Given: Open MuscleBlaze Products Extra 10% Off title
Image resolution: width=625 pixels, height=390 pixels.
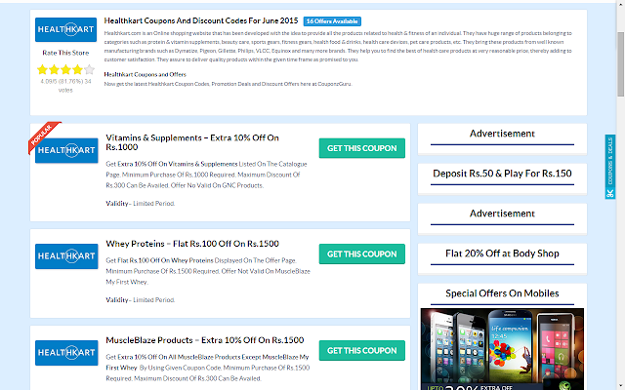Looking at the screenshot, I should [x=205, y=340].
